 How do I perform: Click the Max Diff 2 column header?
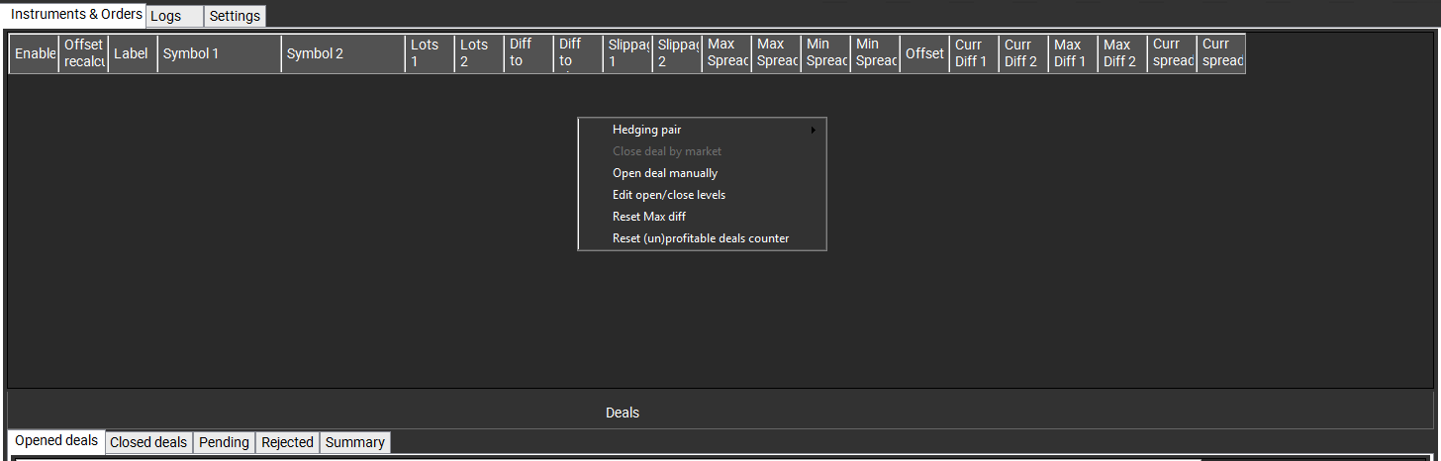1122,53
